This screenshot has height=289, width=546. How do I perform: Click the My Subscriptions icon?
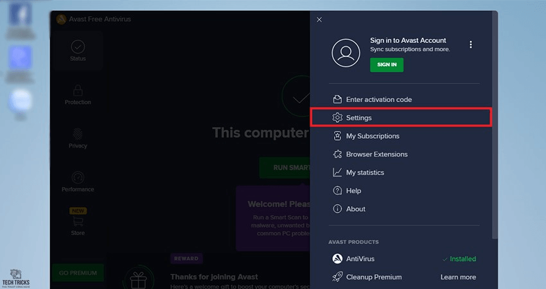337,136
